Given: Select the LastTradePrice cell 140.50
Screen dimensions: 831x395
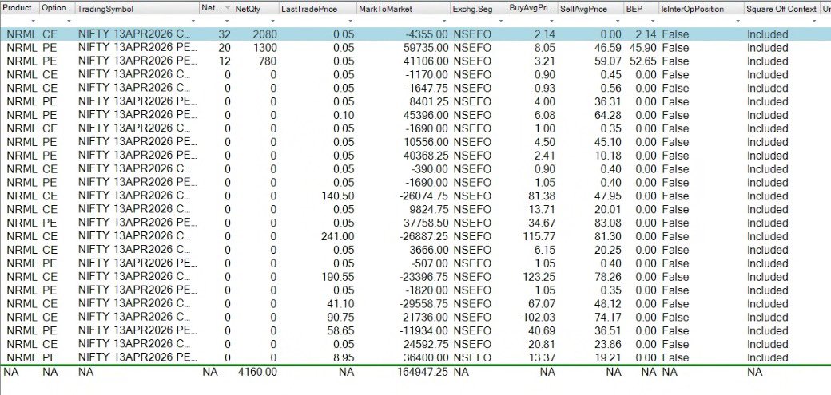Looking at the screenshot, I should [337, 196].
